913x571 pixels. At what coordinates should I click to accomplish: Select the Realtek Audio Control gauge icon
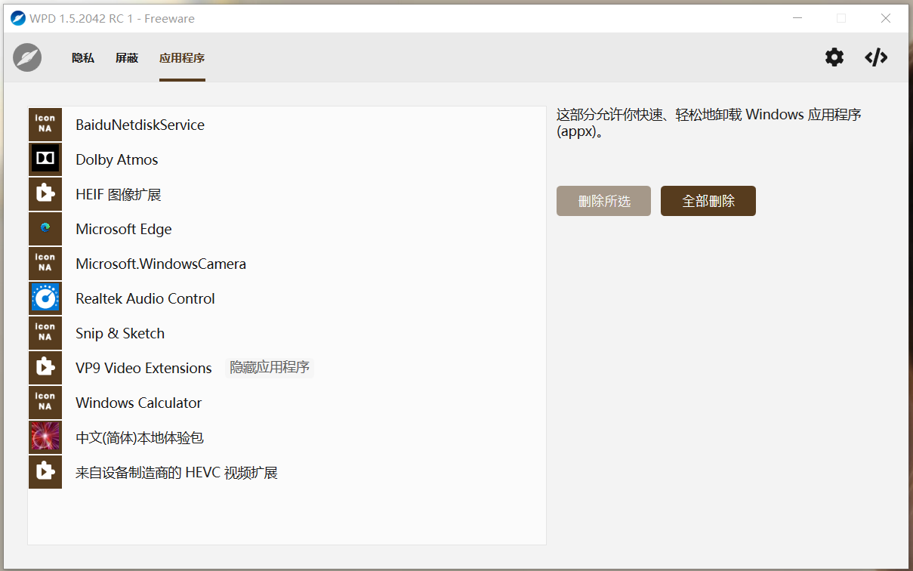(x=45, y=298)
